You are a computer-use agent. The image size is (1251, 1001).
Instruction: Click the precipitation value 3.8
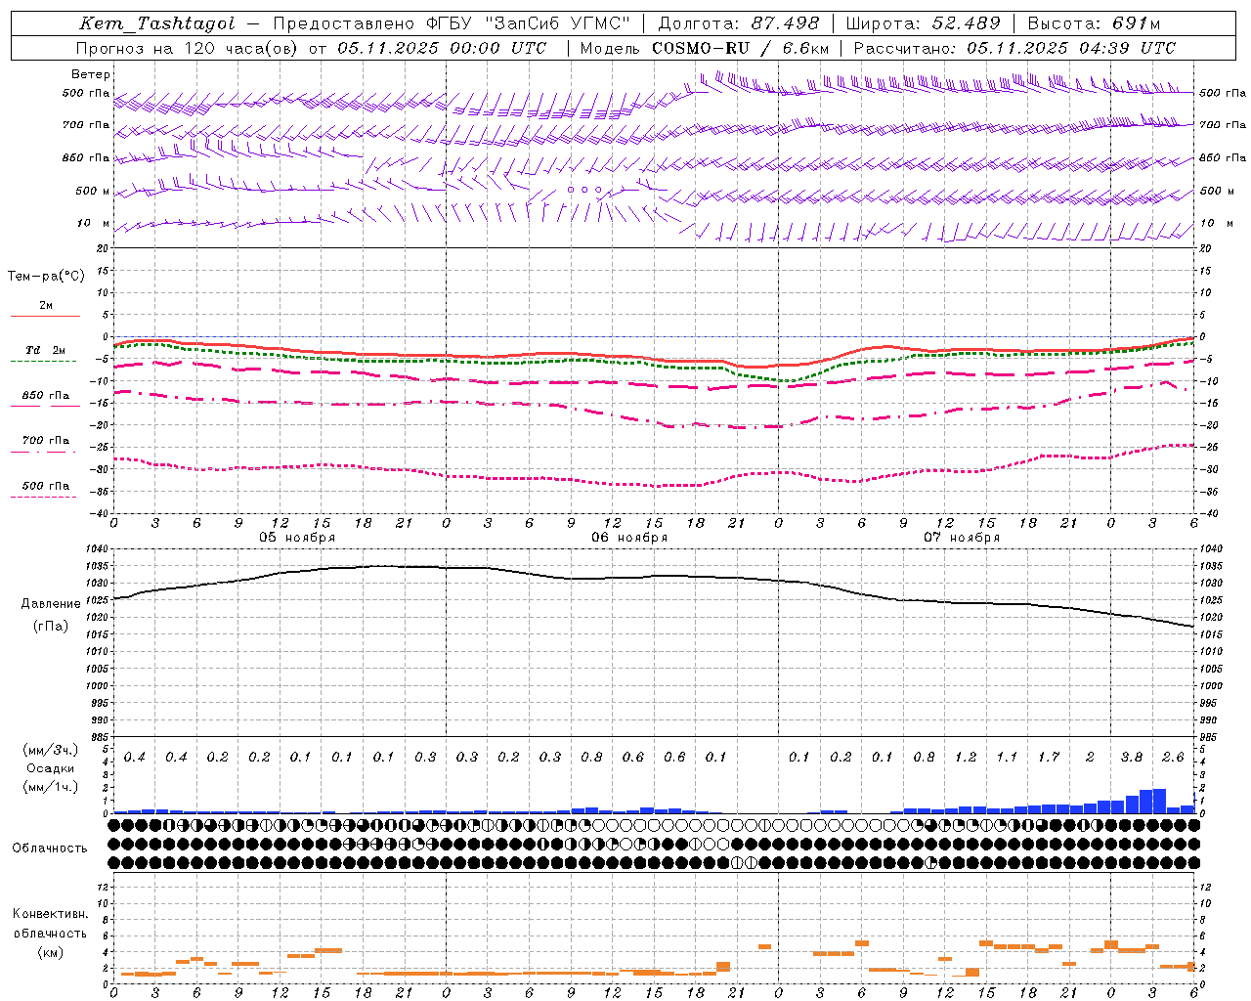pos(1132,758)
